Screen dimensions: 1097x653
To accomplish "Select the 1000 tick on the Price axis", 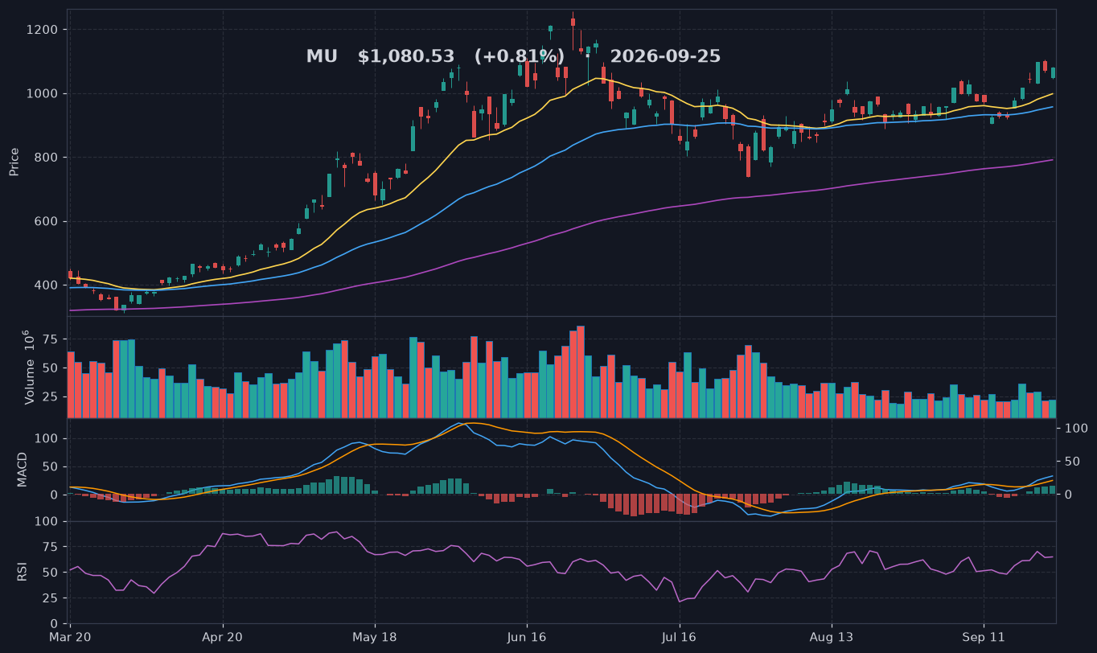I will pos(43,93).
